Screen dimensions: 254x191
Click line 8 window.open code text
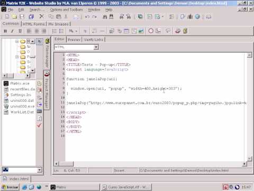click(x=126, y=89)
